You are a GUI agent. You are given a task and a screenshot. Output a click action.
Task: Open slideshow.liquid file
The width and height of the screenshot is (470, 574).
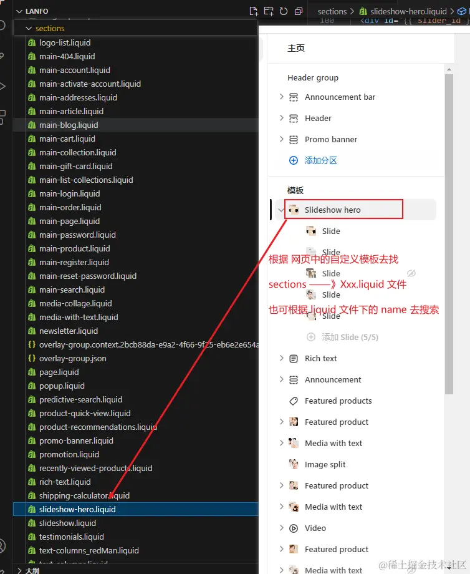pos(67,523)
